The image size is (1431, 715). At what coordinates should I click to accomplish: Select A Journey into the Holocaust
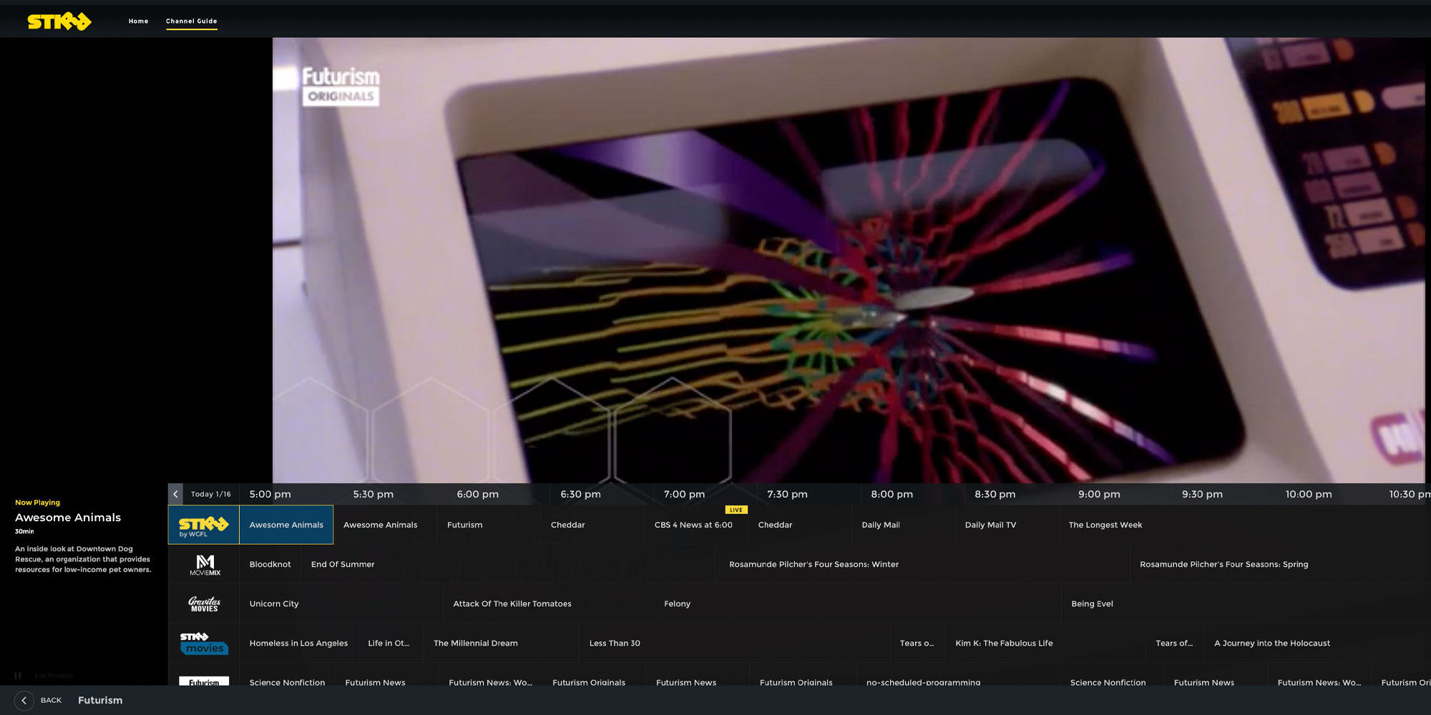(x=1318, y=643)
